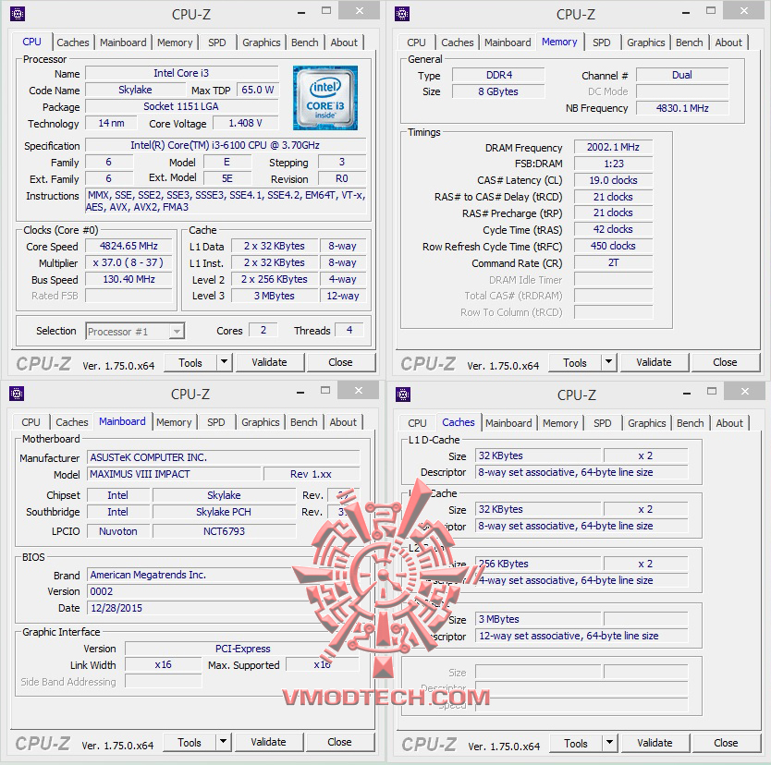Viewport: 771px width, 765px height.
Task: Click the Command Rate value 2T
Action: [x=613, y=263]
